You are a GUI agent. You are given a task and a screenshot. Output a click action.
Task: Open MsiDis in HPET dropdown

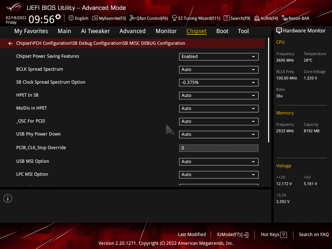point(219,108)
